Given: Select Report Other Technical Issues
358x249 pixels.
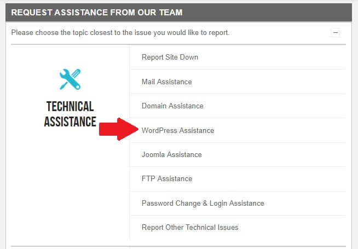Looking at the screenshot, I should click(238, 227).
